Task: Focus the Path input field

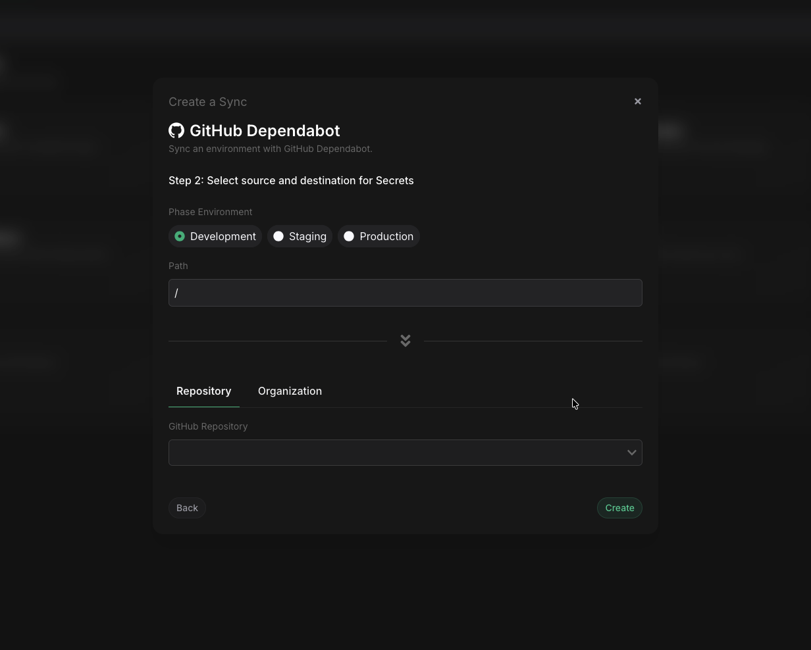Action: click(x=405, y=293)
